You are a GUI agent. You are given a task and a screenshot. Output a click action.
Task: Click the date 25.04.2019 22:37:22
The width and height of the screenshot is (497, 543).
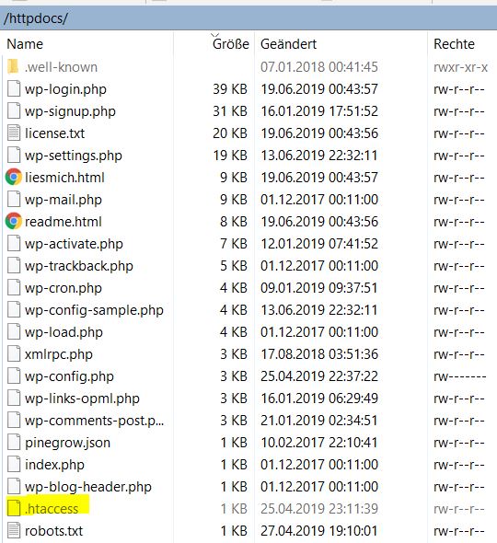tap(319, 376)
